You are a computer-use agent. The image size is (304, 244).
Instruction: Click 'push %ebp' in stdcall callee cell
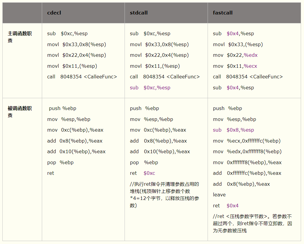coord(144,109)
